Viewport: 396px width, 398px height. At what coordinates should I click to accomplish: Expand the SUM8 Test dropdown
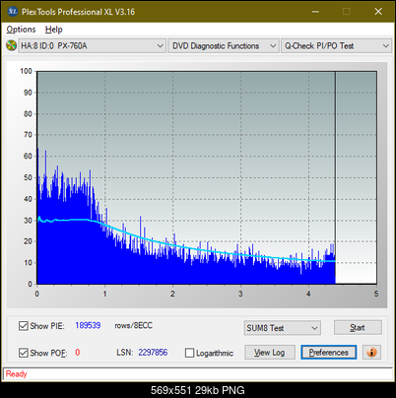283,328
